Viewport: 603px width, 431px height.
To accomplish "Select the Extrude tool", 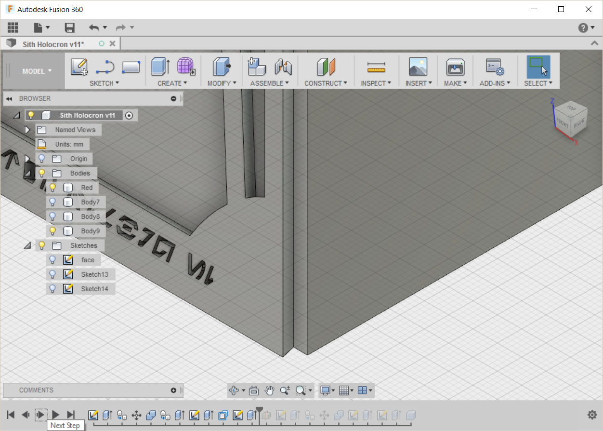I will click(x=160, y=67).
